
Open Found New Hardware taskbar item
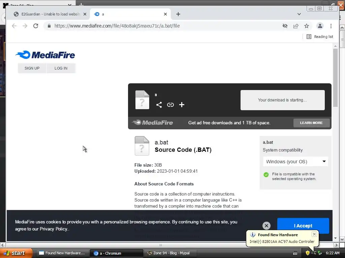(x=62, y=253)
